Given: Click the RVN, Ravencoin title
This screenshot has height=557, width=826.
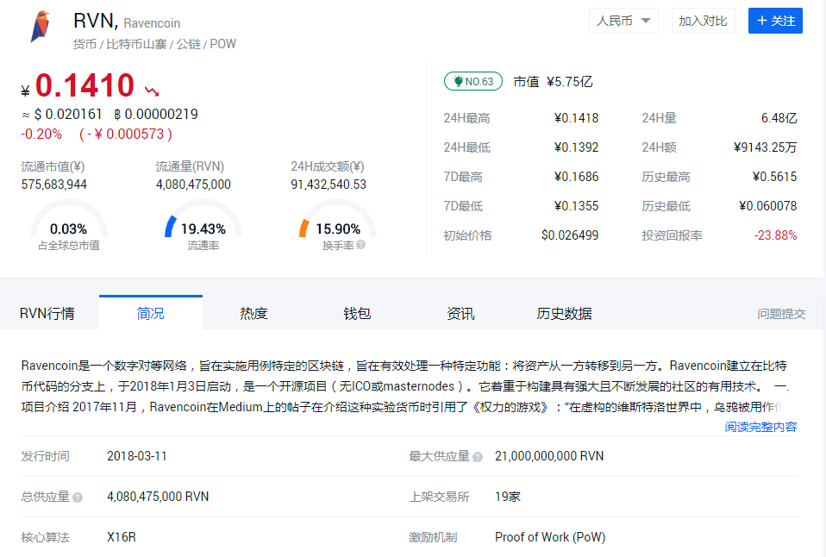Looking at the screenshot, I should (127, 21).
